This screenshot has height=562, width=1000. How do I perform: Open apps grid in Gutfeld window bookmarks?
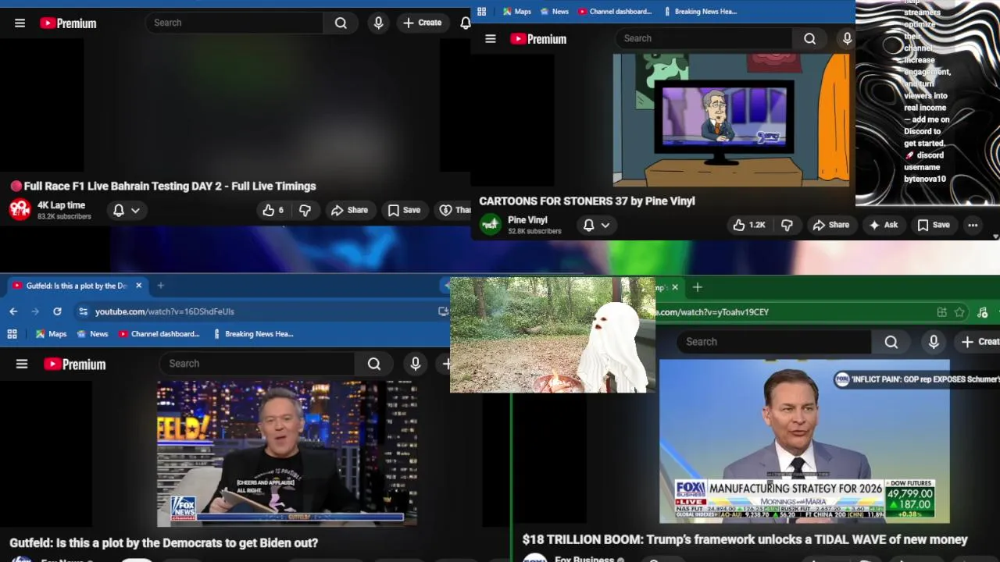pos(12,334)
